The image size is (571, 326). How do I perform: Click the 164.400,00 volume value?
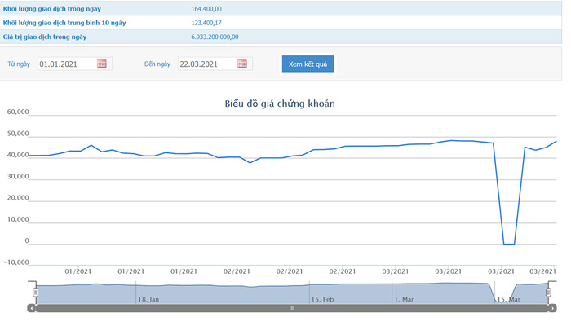pyautogui.click(x=206, y=8)
